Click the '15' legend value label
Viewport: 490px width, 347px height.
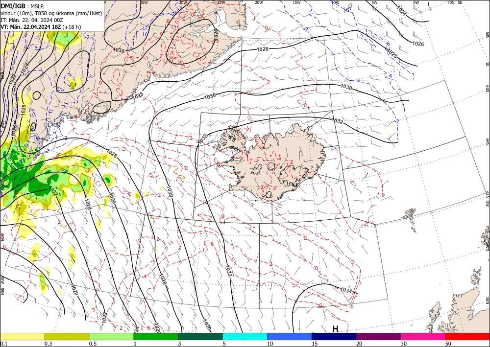315,344
